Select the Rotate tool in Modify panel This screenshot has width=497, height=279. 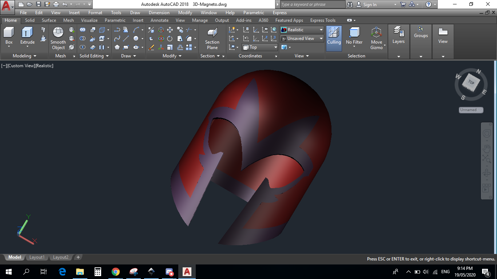[x=170, y=39]
